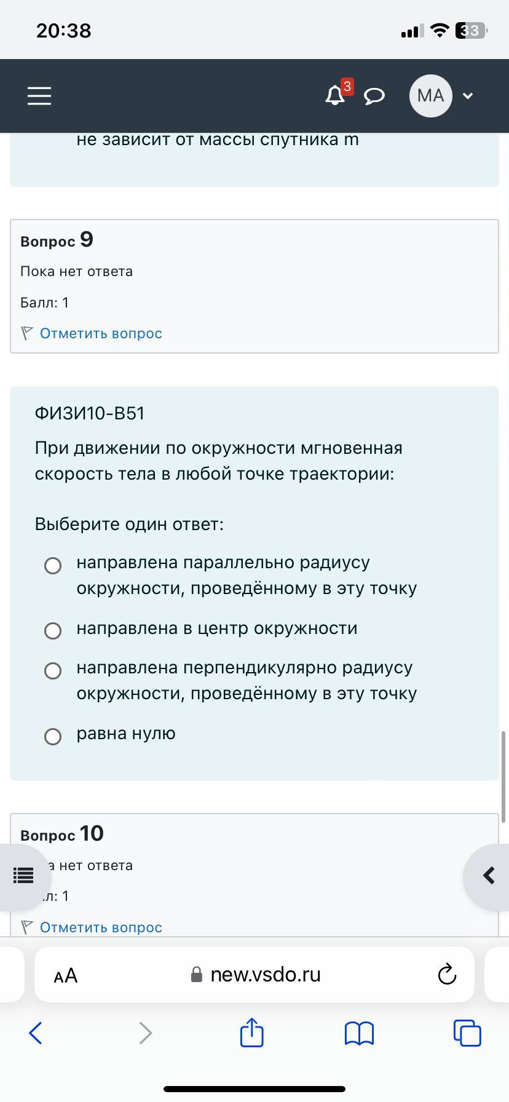This screenshot has height=1102, width=509.
Task: Select 'направлена параллельно радиусу' answer option
Action: pos(53,565)
